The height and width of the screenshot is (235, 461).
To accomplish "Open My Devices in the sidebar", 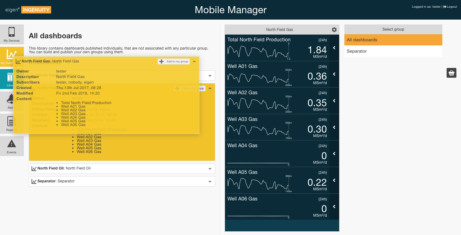I will coord(12,35).
